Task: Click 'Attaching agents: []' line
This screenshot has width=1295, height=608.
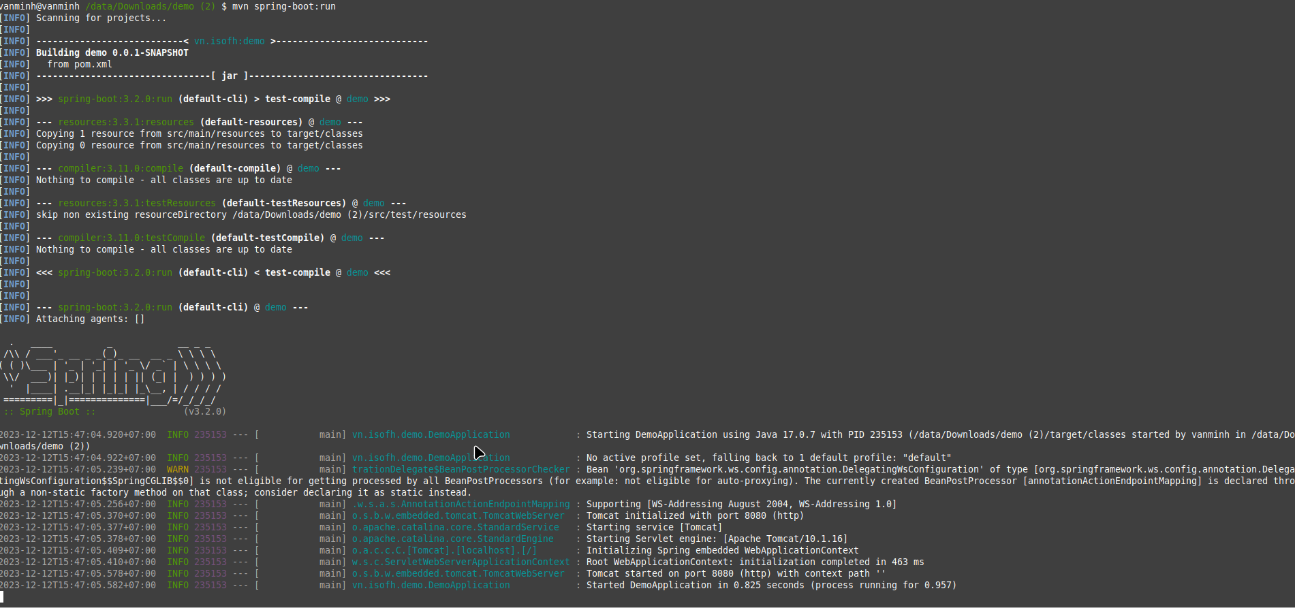Action: point(91,319)
